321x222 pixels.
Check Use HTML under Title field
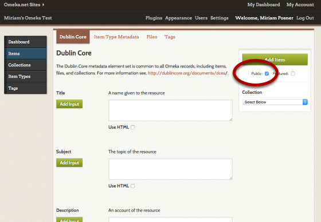tap(133, 128)
